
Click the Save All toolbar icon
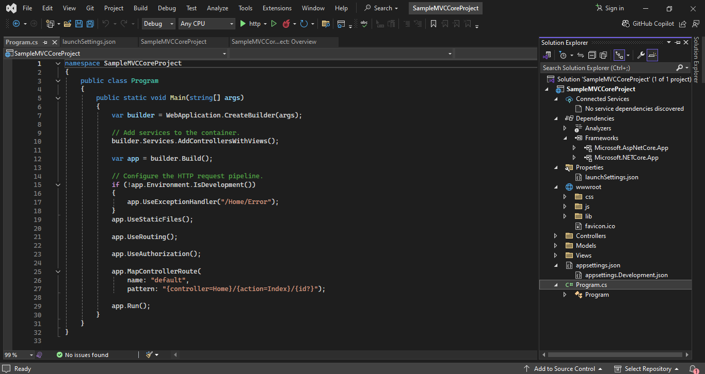(x=90, y=24)
